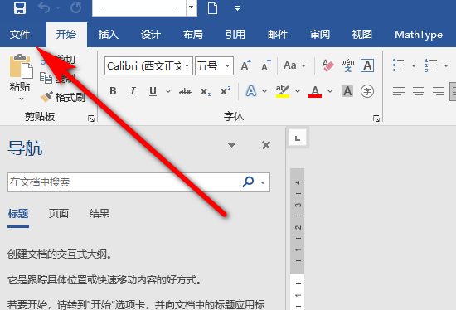Screen dimensions: 456x310
Task: Click the Undo arrow icon
Action: click(44, 8)
